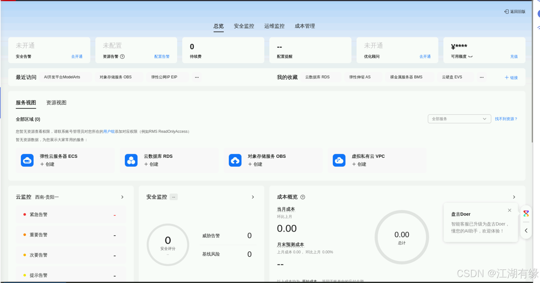Click the 返回旧版 link
The width and height of the screenshot is (540, 283).
pyautogui.click(x=515, y=11)
